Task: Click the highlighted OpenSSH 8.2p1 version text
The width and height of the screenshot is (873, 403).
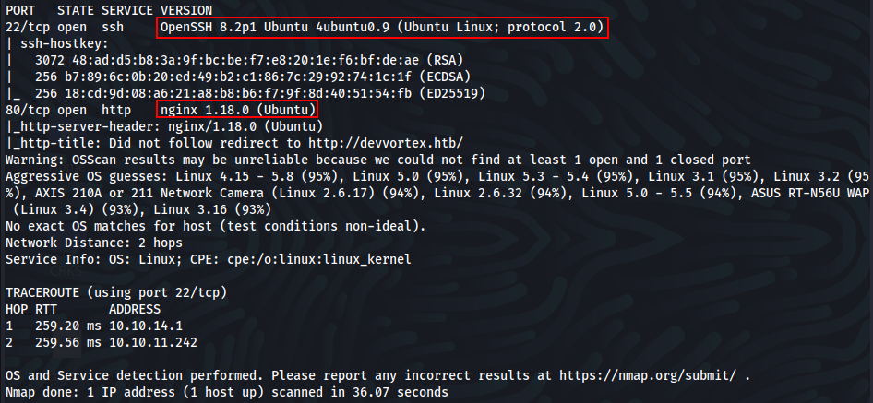Action: coord(382,28)
